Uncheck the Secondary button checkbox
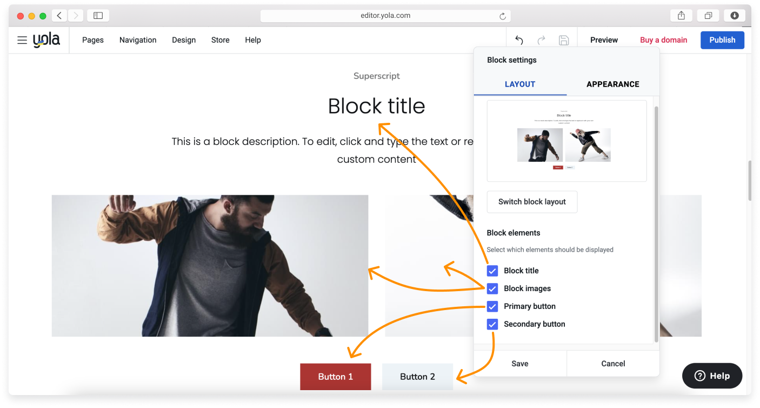760x408 pixels. click(x=492, y=324)
